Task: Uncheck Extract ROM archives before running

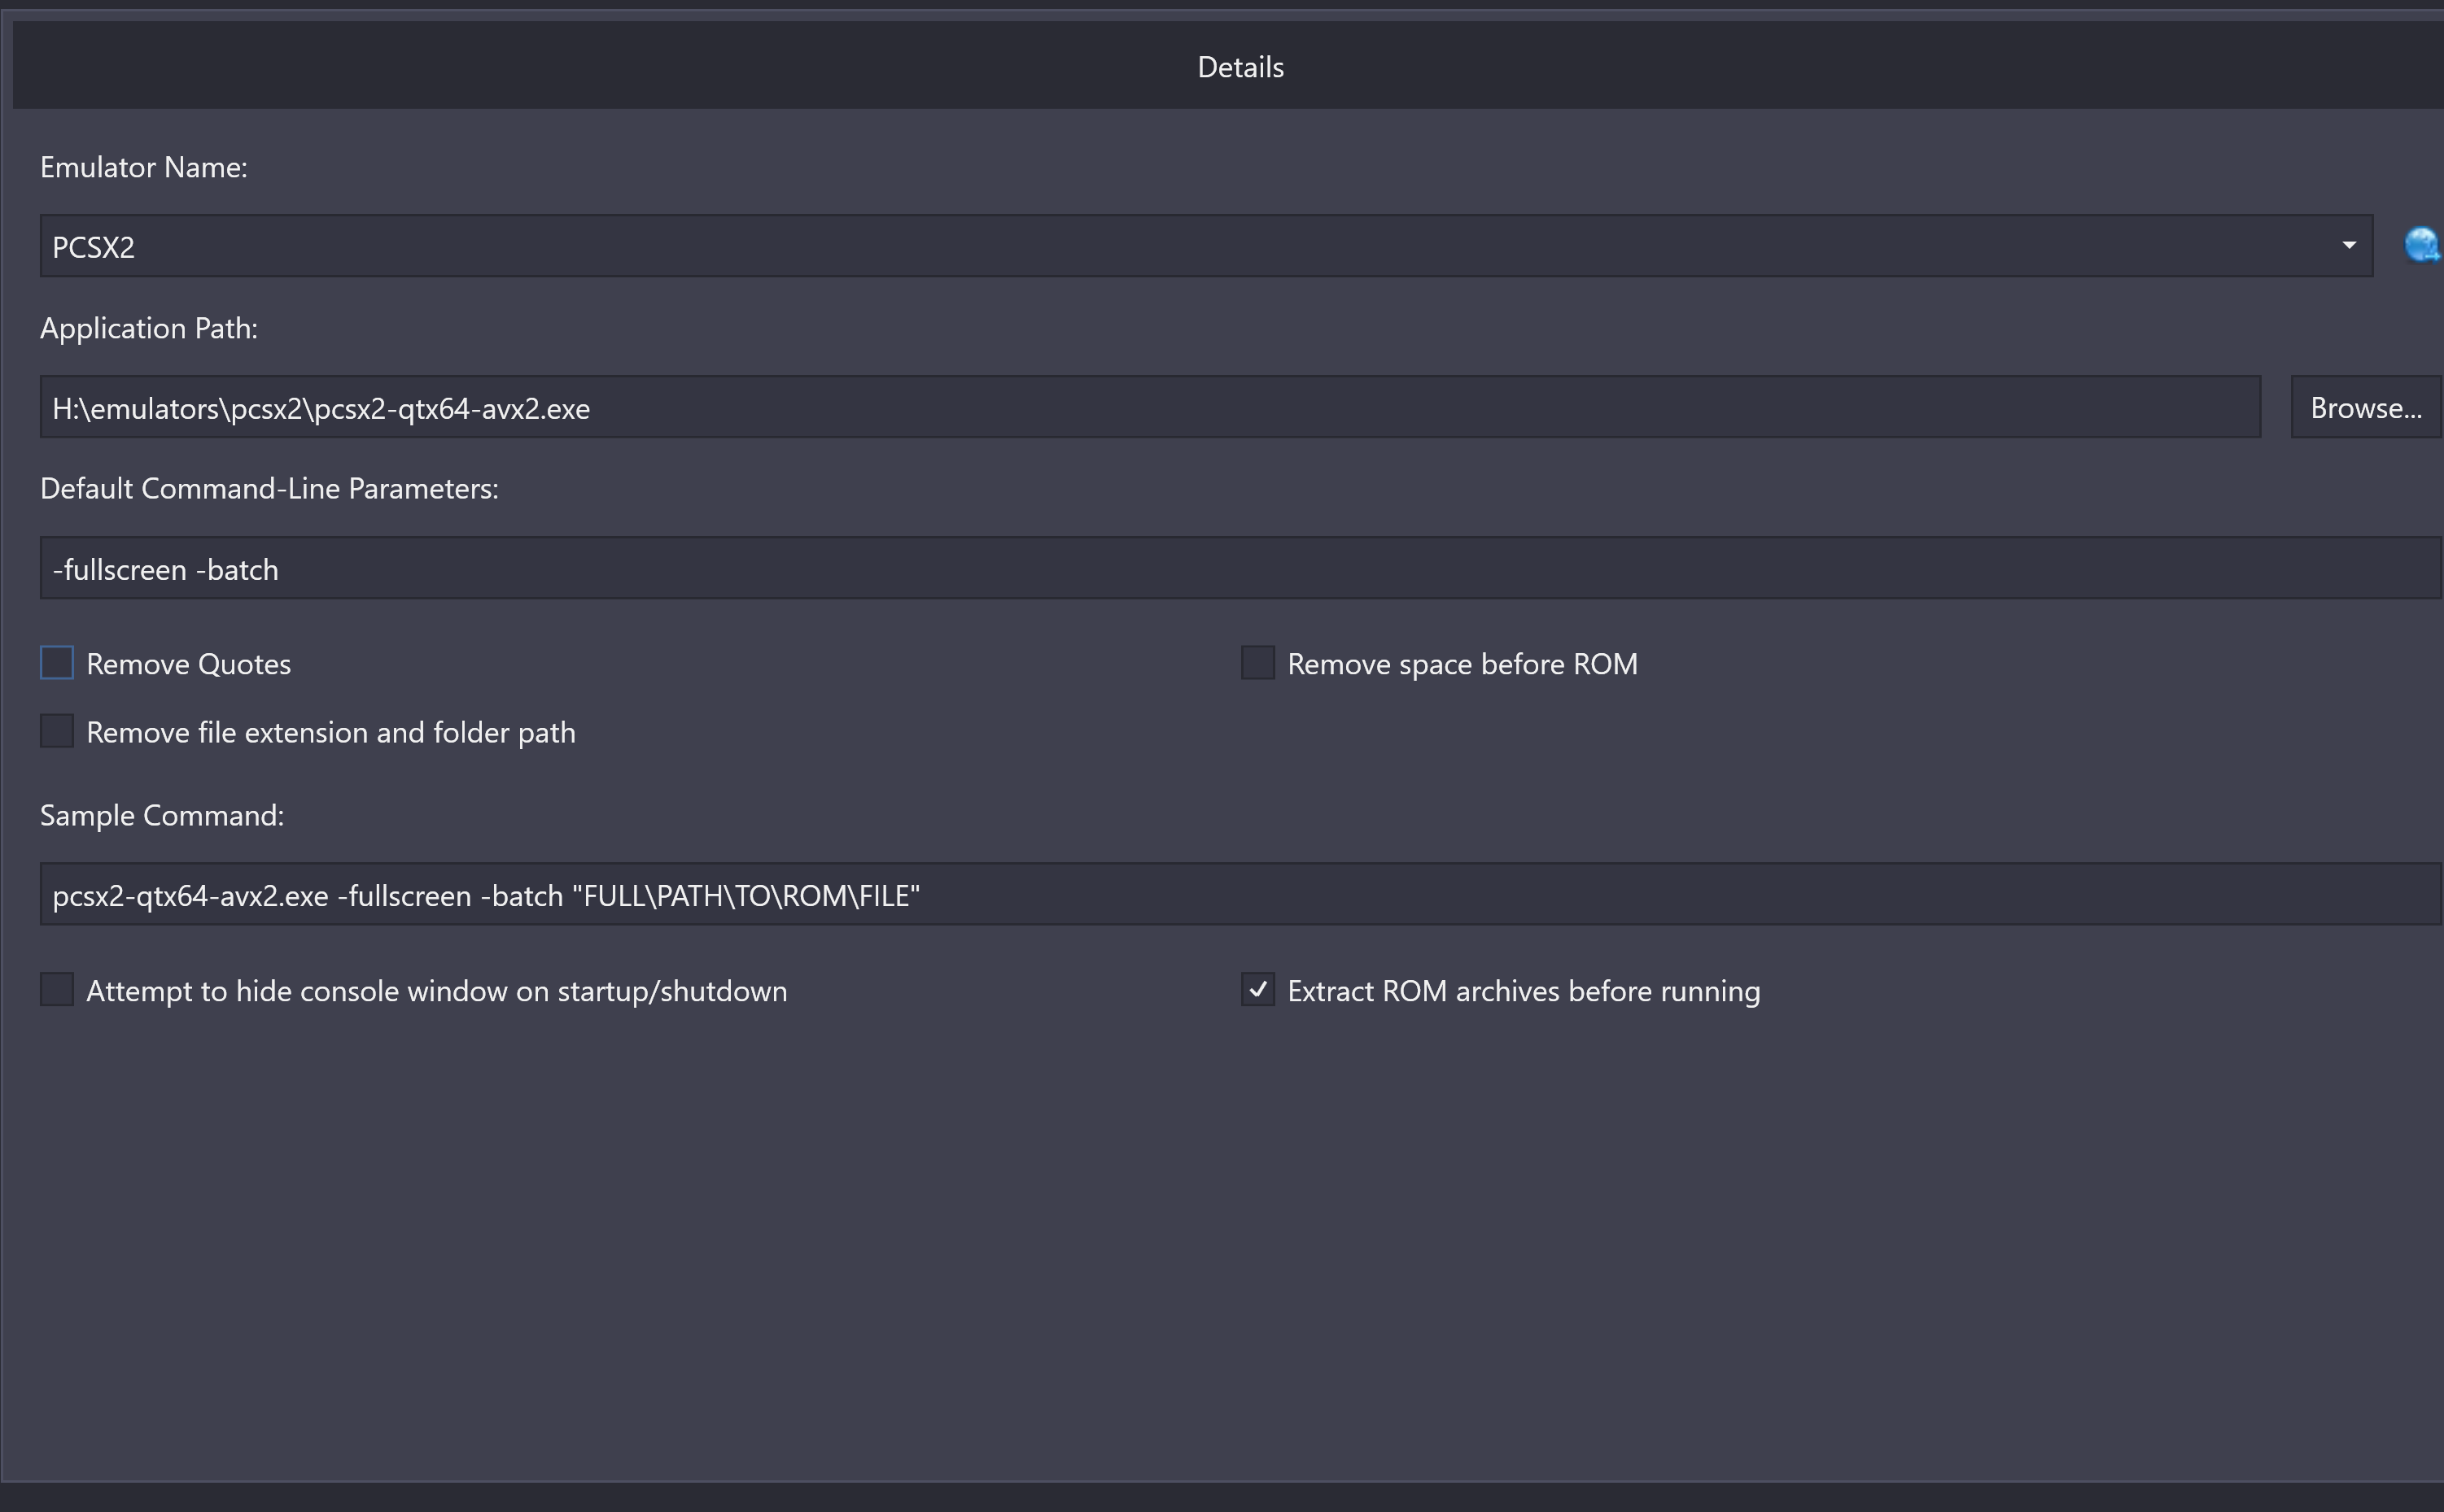Action: tap(1257, 990)
